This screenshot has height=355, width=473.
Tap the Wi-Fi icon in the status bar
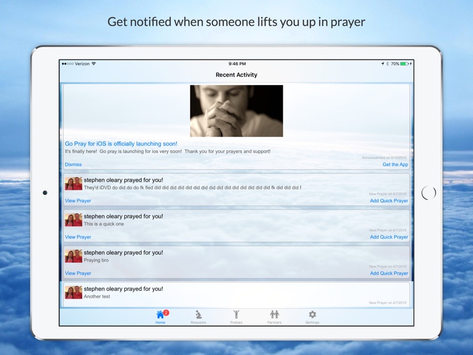click(94, 63)
